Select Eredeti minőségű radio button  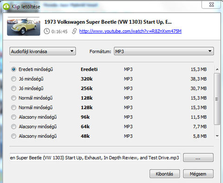coord(13,69)
